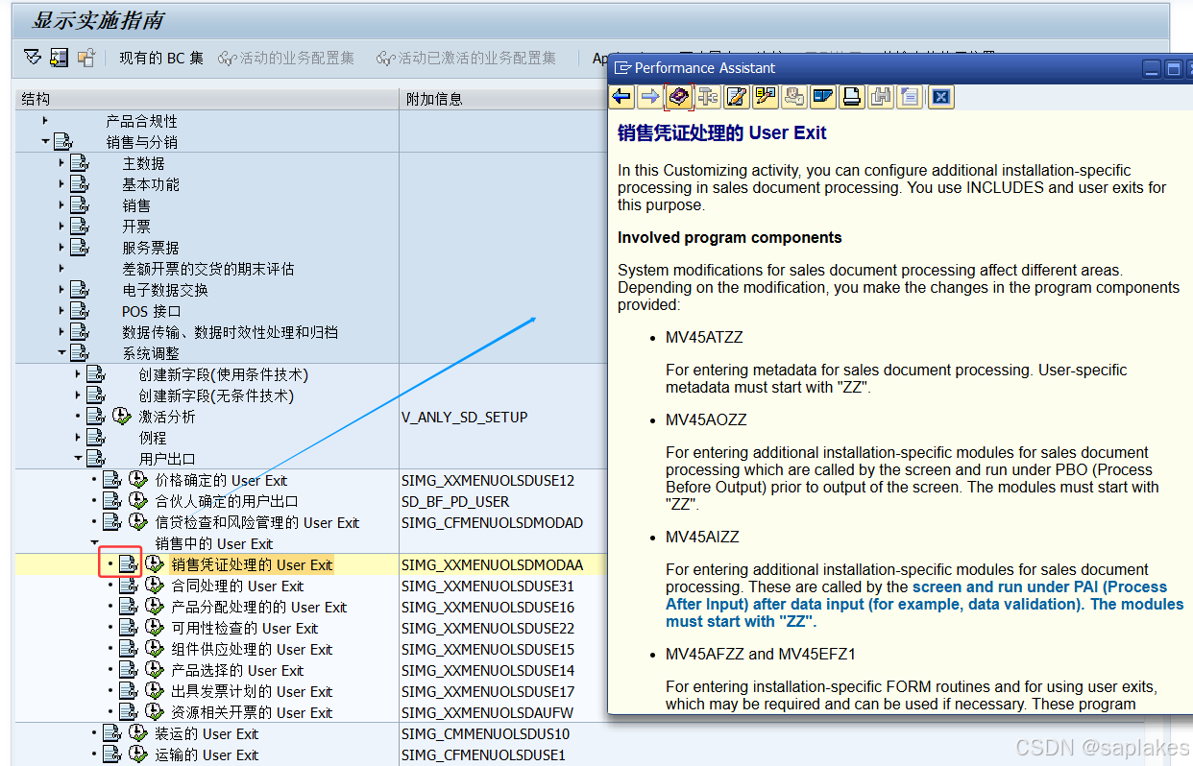This screenshot has height=766, width=1193.
Task: Collapse the 销售中的 User Exit node
Action: point(94,543)
